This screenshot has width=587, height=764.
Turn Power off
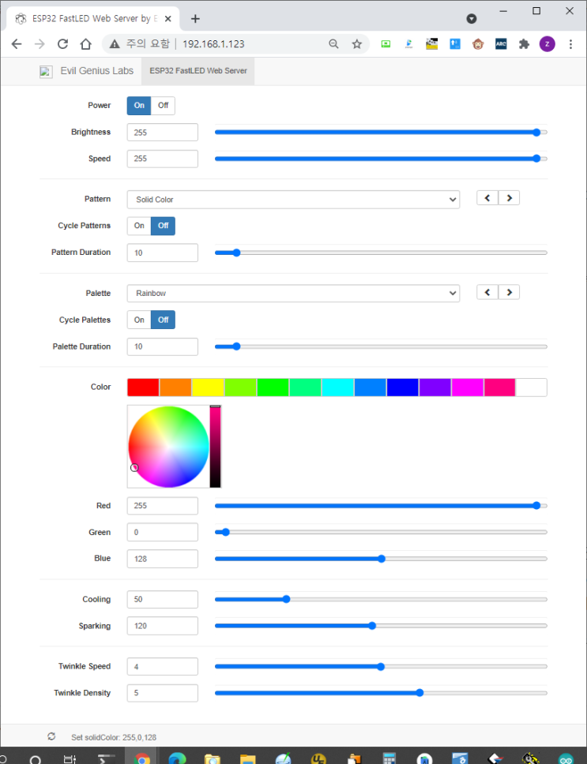click(x=163, y=106)
